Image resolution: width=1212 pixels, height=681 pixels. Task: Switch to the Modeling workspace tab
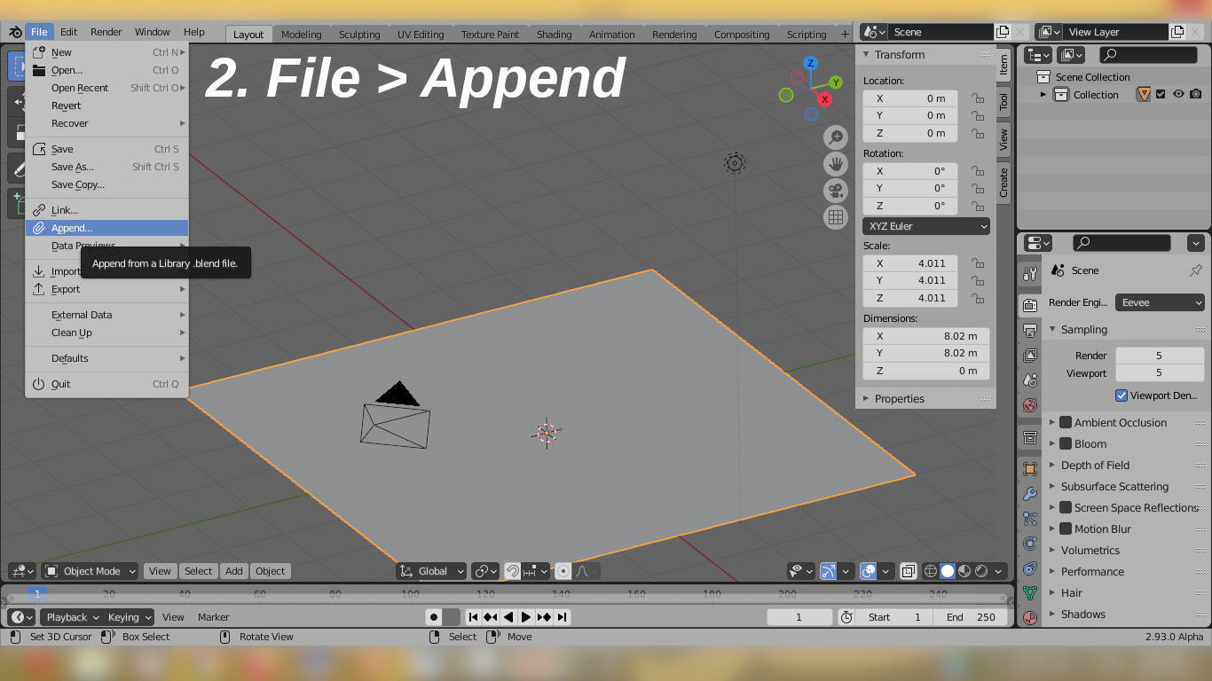pos(301,35)
